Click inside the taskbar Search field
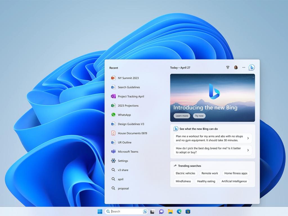 click(x=124, y=211)
